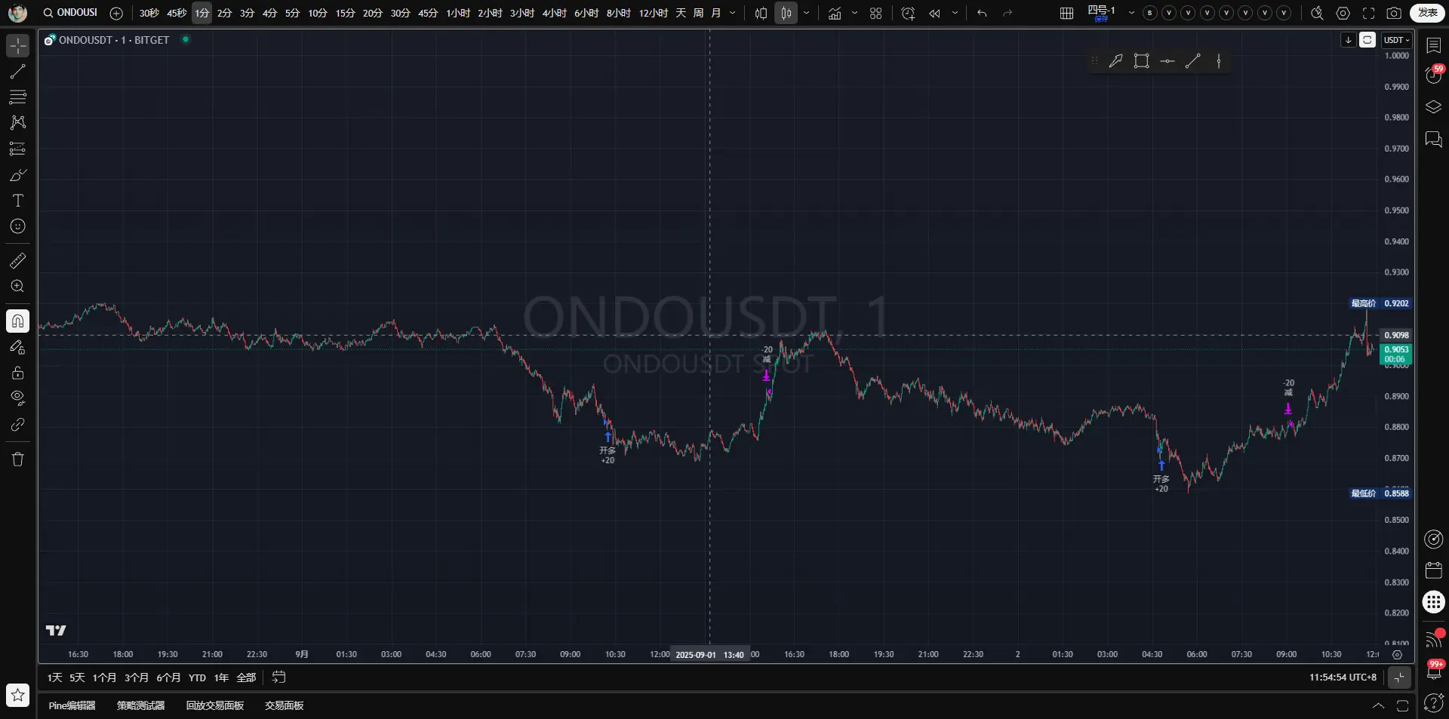Select the ruler measure tool
Image resolution: width=1449 pixels, height=719 pixels.
coord(18,261)
